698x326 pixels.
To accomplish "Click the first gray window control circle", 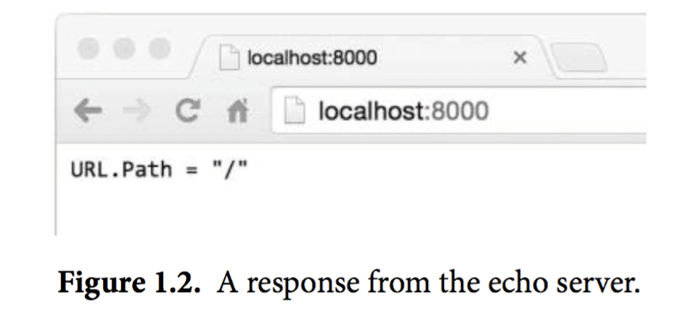I will 88,48.
